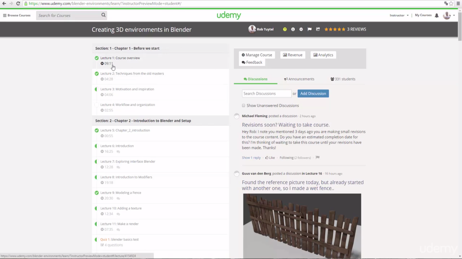Click the Search Discussions field
Image resolution: width=462 pixels, height=259 pixels.
coord(266,94)
